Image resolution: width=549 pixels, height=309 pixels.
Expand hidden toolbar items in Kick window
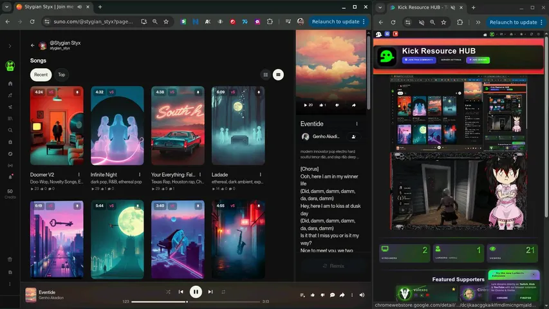coord(478,22)
